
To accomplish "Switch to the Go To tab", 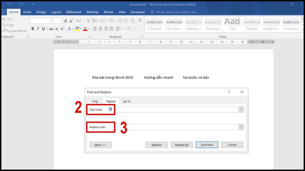I will click(x=127, y=101).
